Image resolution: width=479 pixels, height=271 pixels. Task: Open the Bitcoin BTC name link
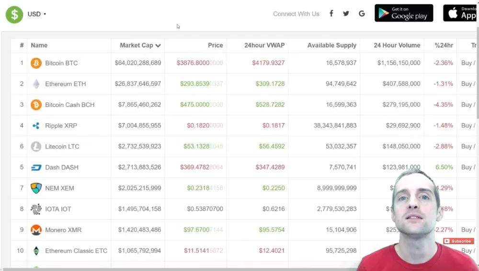(61, 63)
